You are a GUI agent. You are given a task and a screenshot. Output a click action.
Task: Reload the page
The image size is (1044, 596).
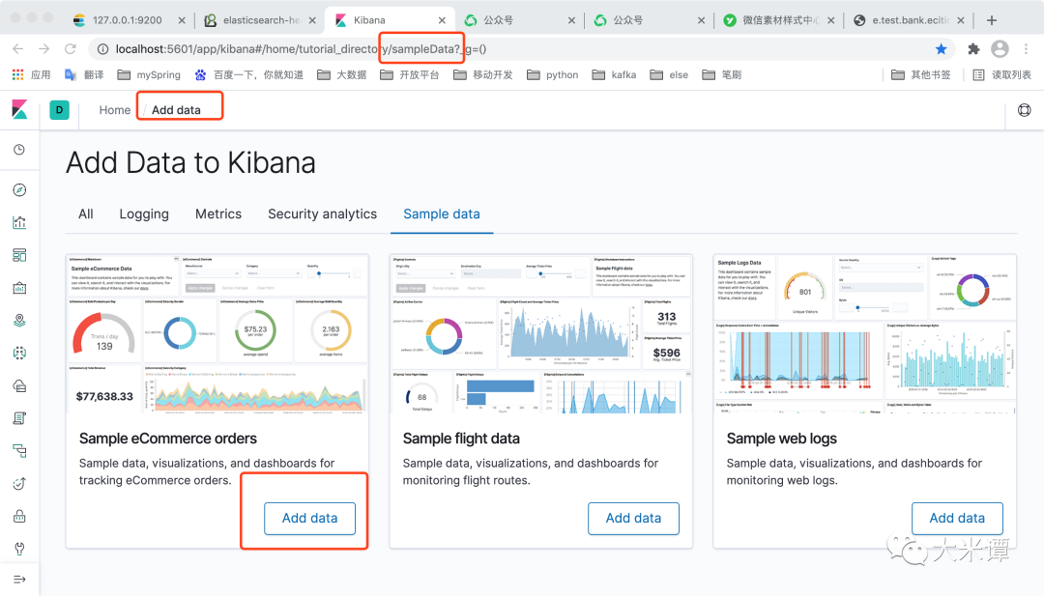tap(70, 48)
